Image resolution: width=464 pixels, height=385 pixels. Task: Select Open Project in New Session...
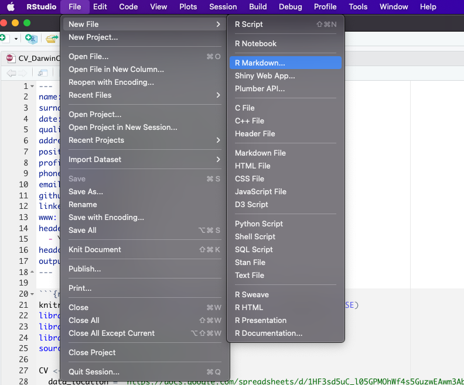coord(145,128)
